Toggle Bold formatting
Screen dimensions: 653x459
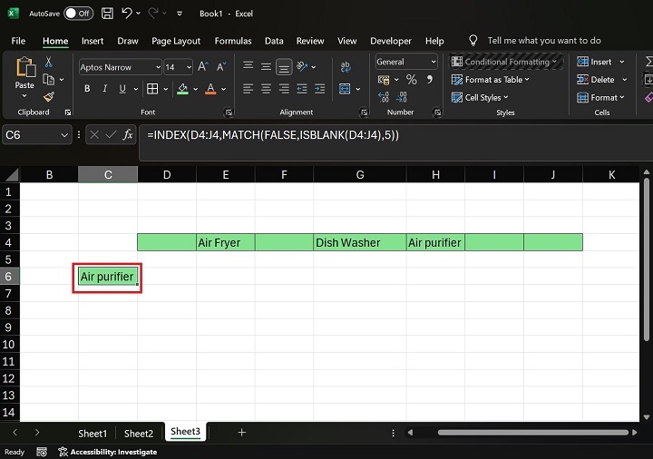[87, 89]
